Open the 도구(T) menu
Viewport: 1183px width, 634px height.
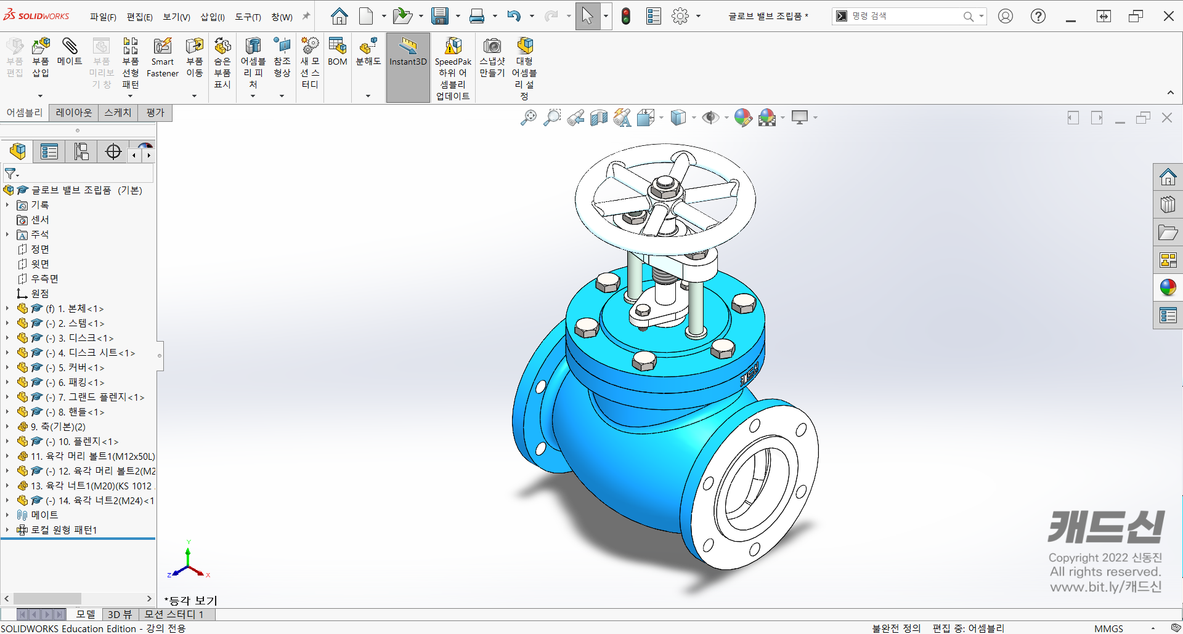[248, 17]
